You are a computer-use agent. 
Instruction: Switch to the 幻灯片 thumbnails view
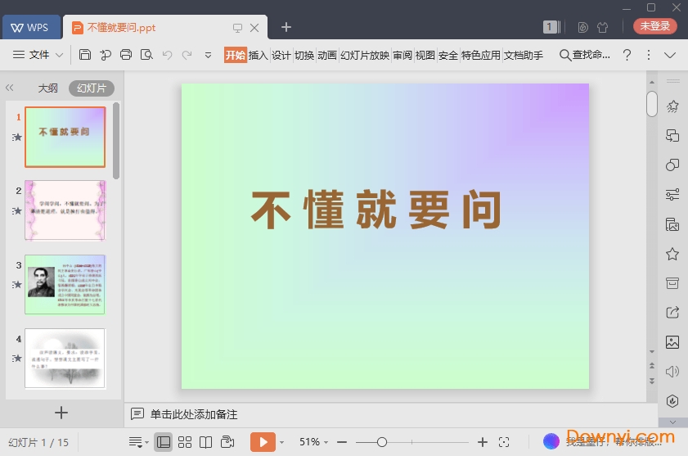pos(92,88)
